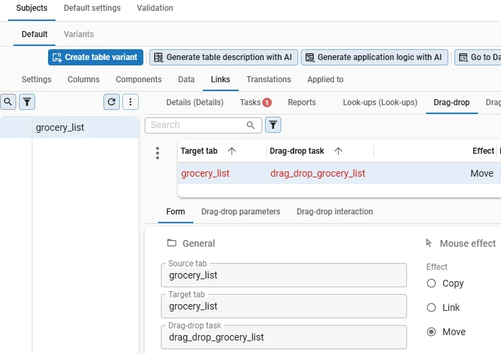Select grocery_list in the left tree

click(60, 127)
